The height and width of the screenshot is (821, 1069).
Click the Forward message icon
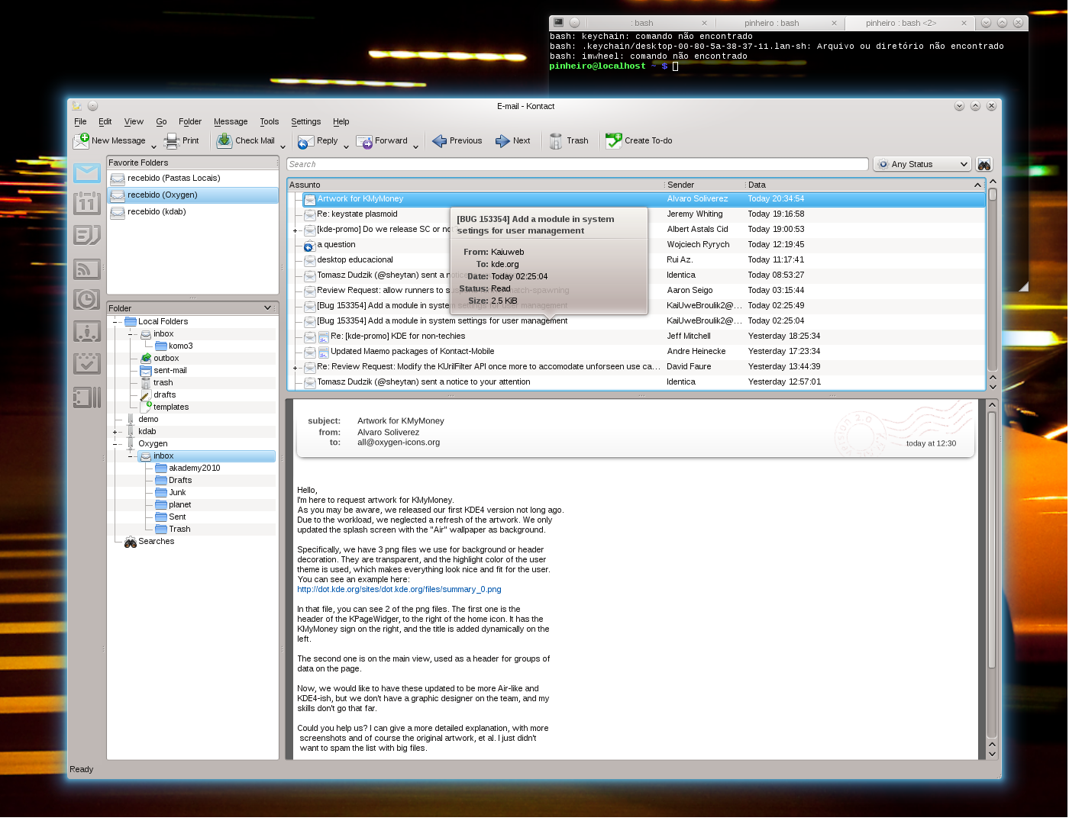point(364,141)
